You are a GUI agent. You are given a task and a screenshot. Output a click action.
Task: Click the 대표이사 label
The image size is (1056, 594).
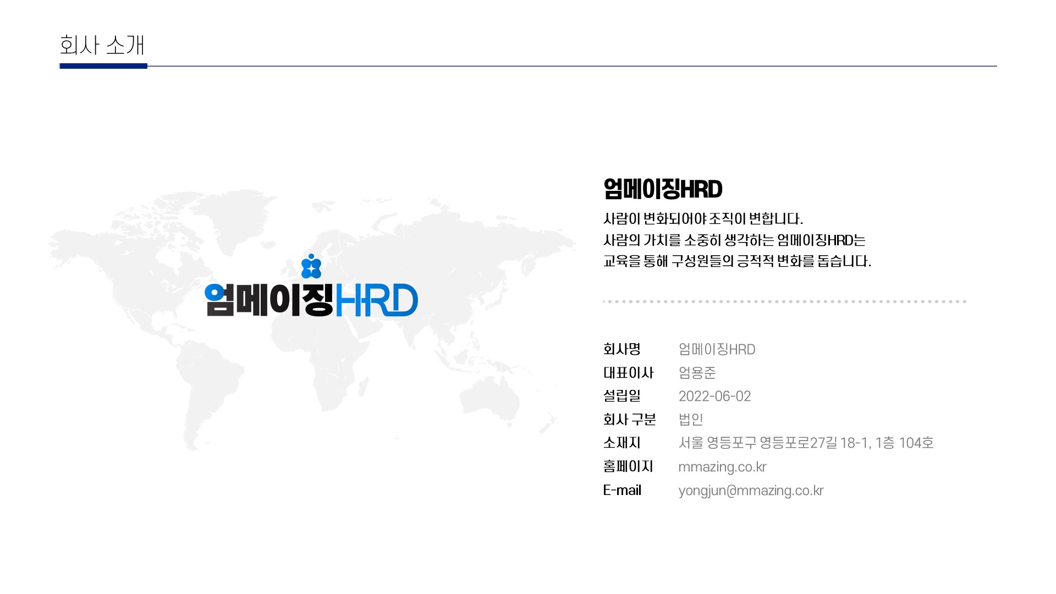point(628,373)
